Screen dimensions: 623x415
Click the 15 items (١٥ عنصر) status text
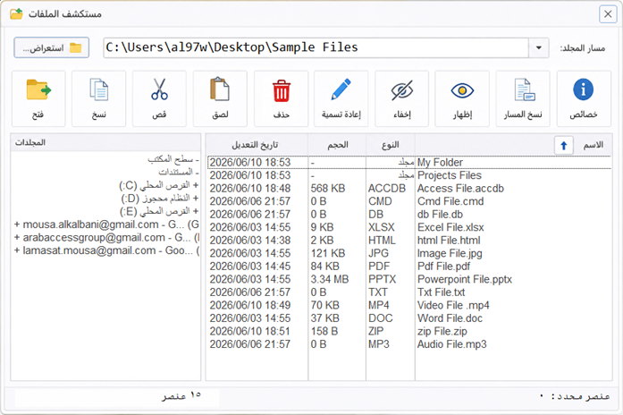click(x=181, y=396)
